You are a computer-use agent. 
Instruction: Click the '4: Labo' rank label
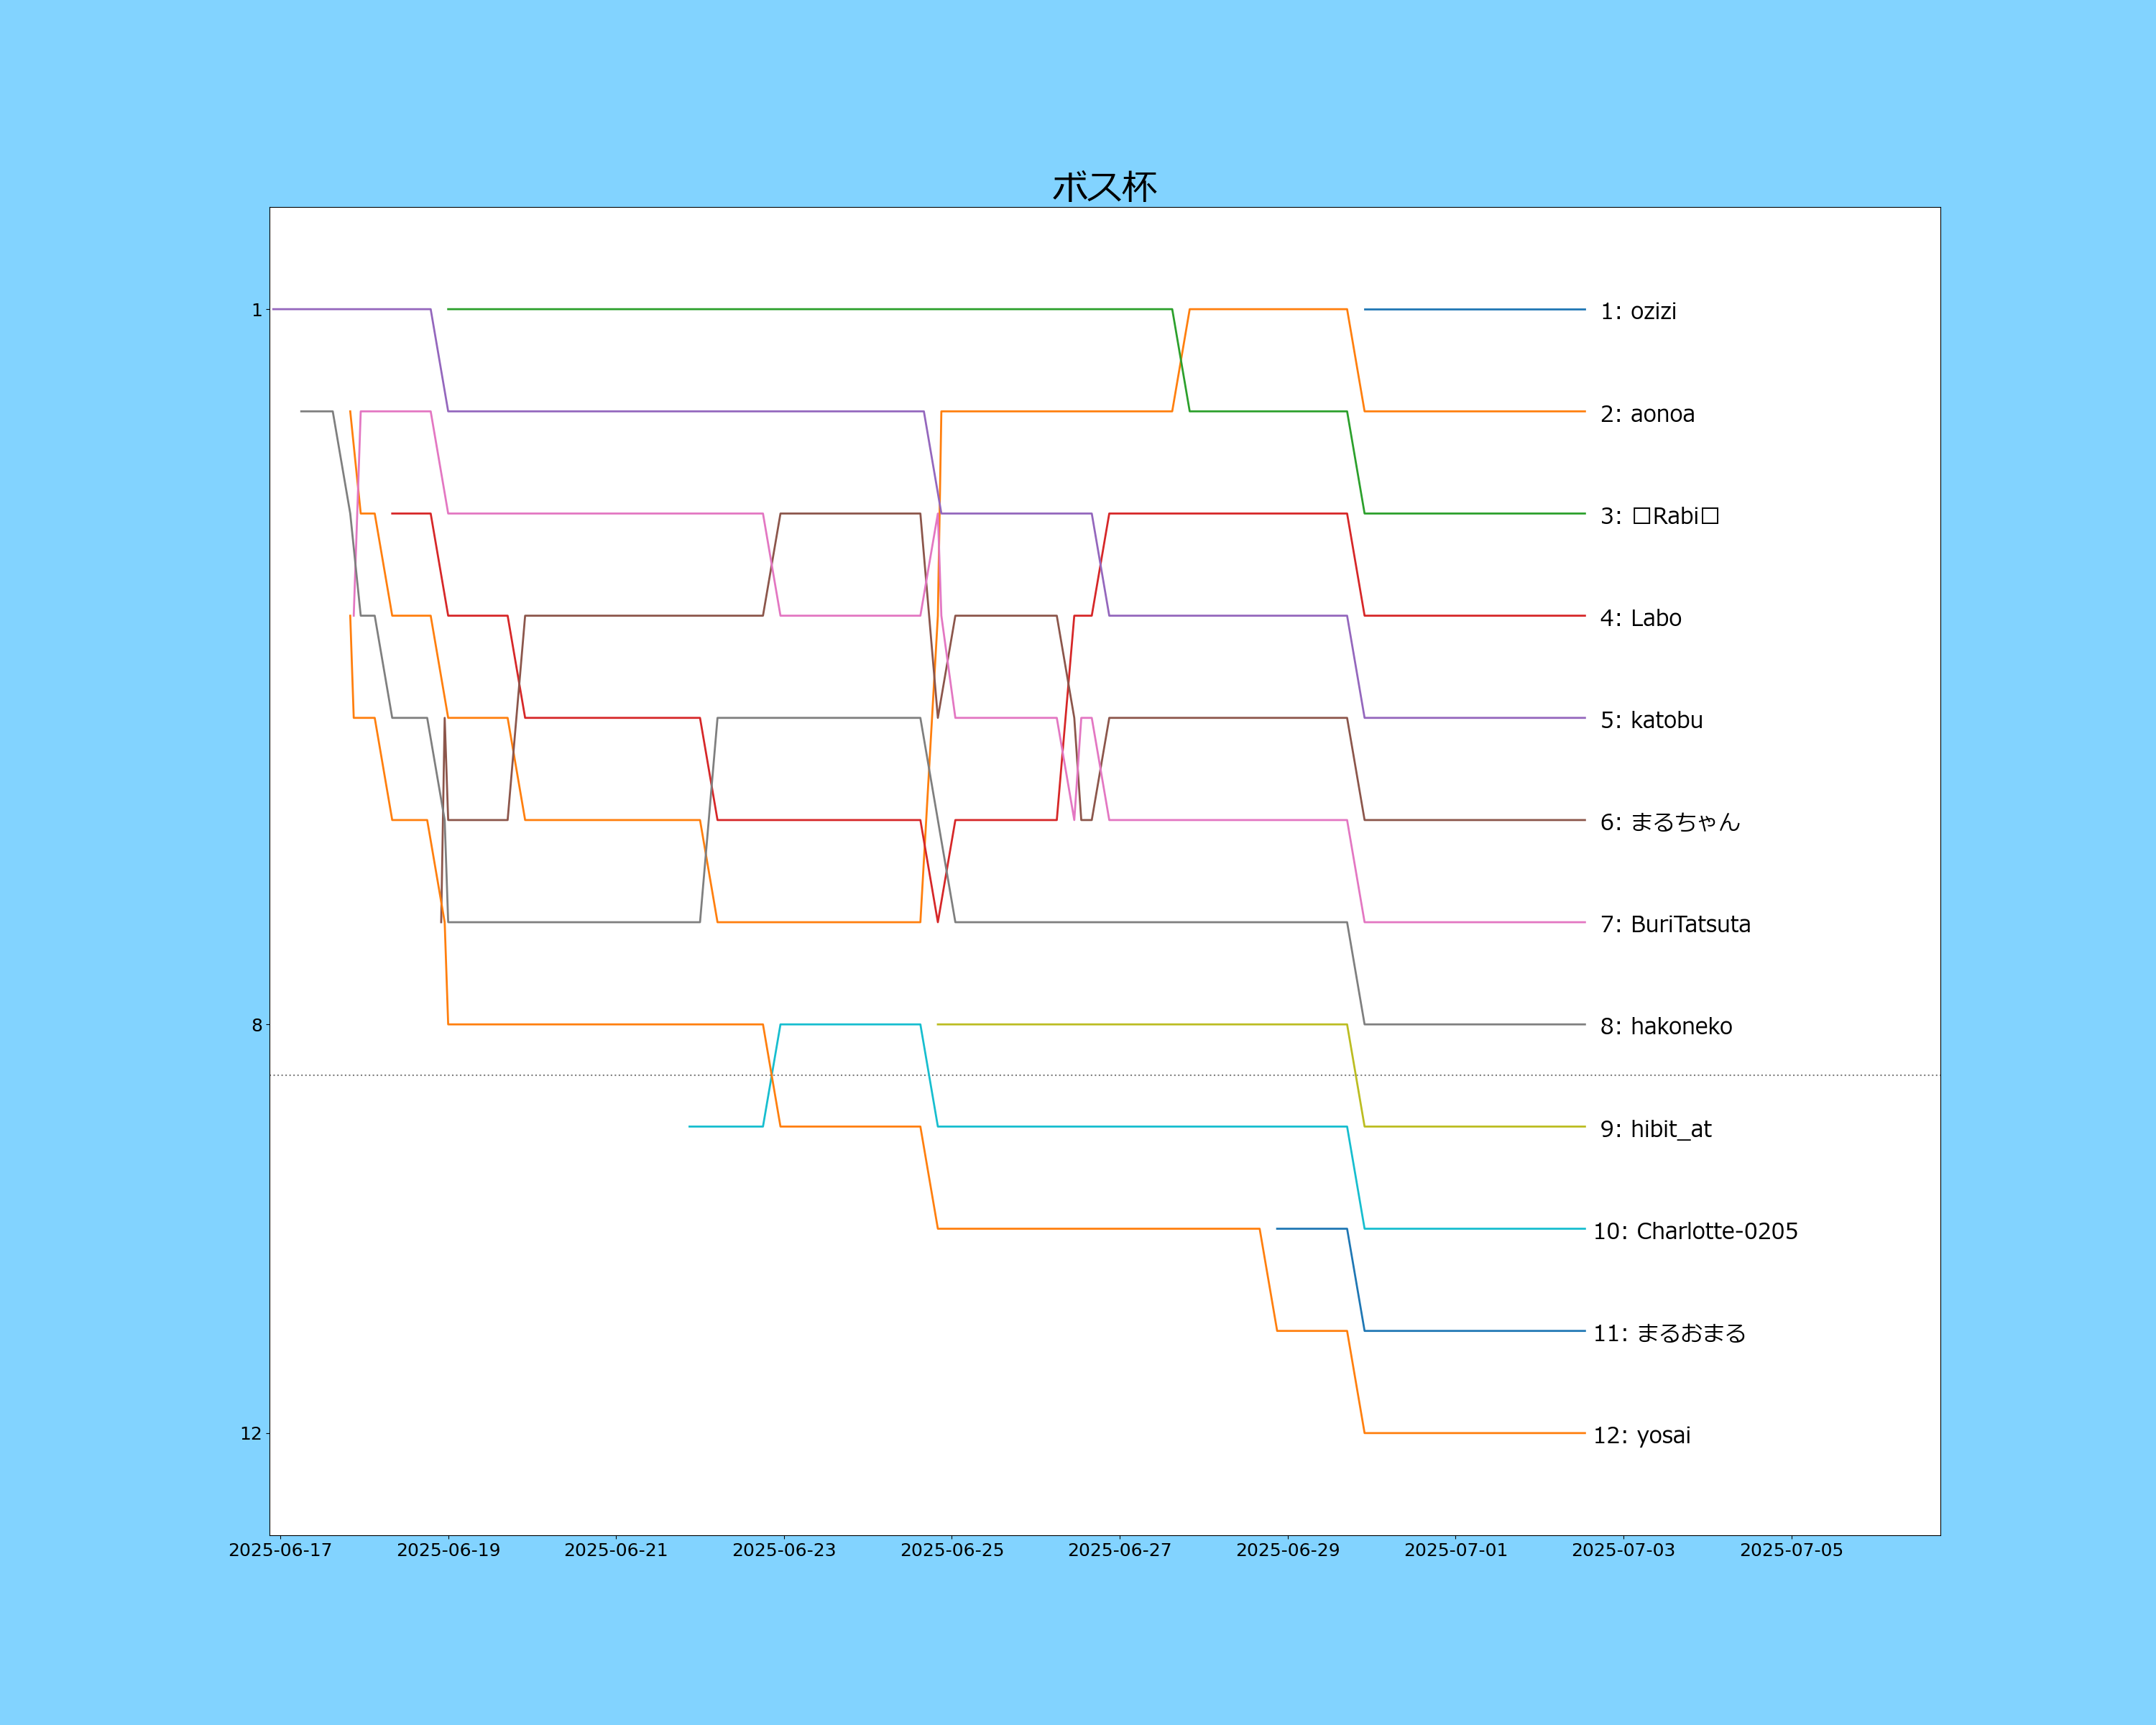1640,618
